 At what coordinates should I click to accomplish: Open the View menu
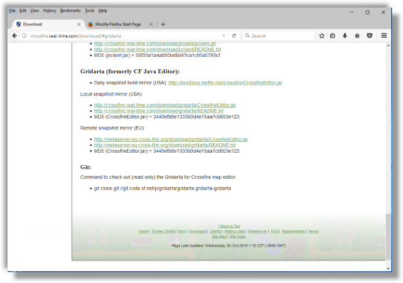(x=35, y=10)
